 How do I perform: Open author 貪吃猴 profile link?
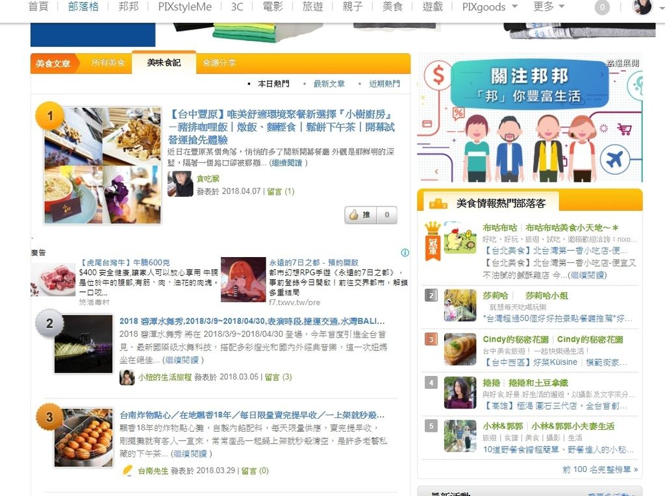(208, 179)
